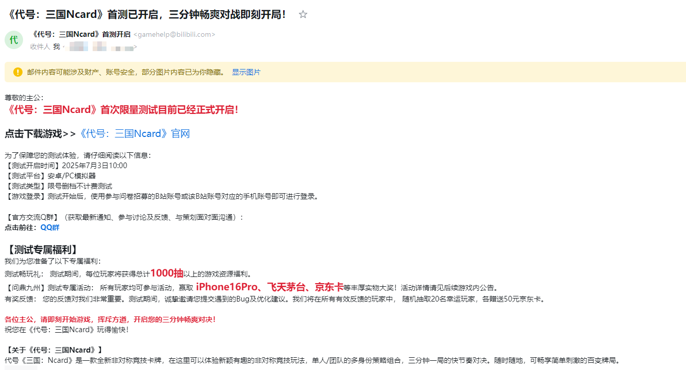Viewport: 686px width, 370px height.
Task: Open the 《代号：三国Ncard》官网 link
Action: pyautogui.click(x=134, y=134)
